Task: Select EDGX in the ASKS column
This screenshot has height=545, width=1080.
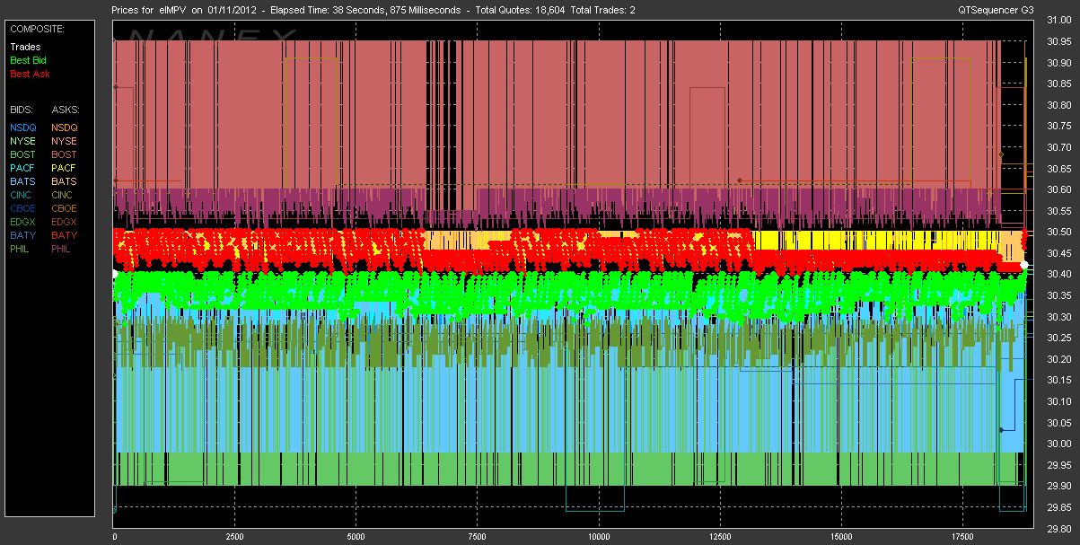Action: tap(66, 222)
